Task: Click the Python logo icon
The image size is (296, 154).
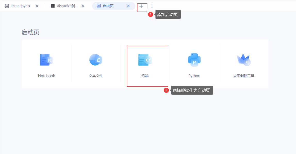Action: point(194,60)
